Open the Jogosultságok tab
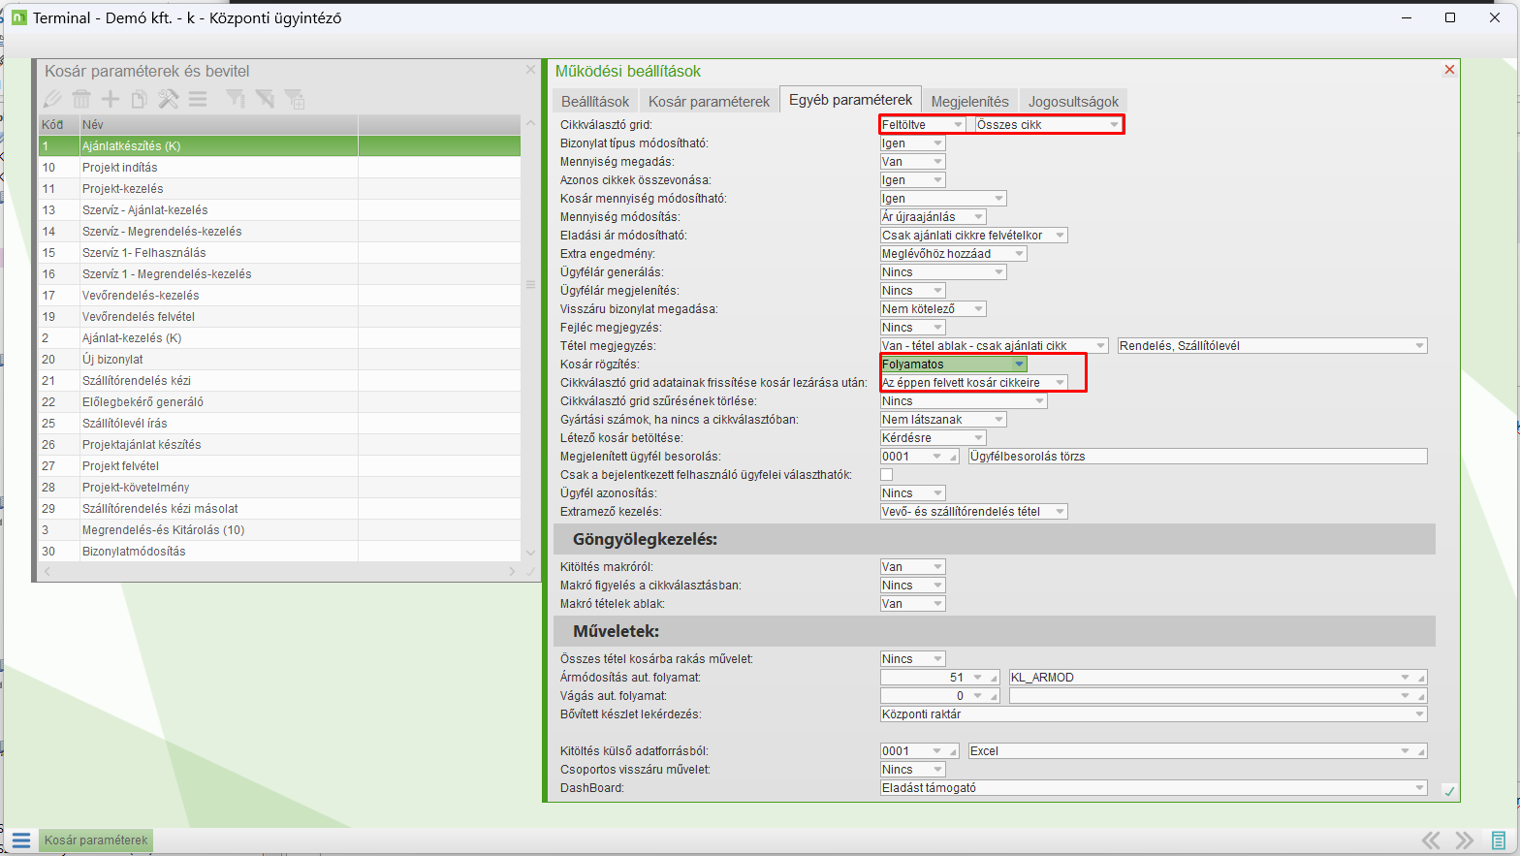Screen dimensions: 1520x856 click(x=1073, y=101)
